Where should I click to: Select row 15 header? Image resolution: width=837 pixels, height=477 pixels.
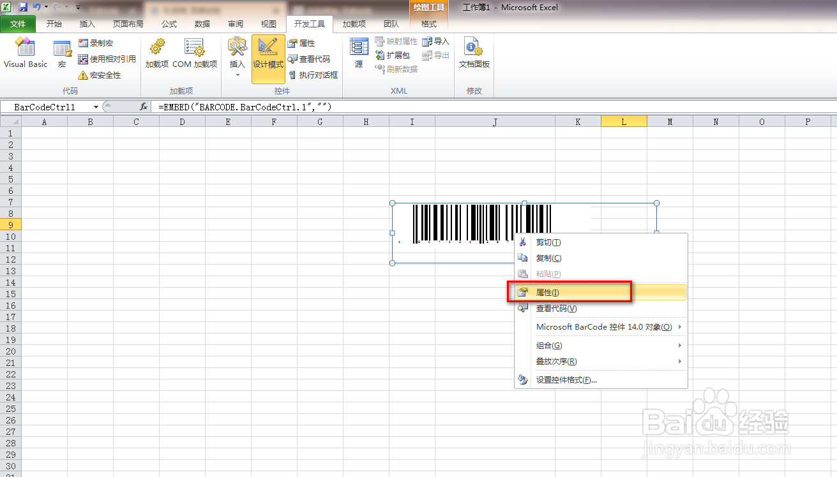coord(11,294)
